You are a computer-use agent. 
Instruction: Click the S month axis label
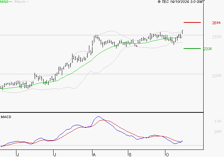(130, 155)
